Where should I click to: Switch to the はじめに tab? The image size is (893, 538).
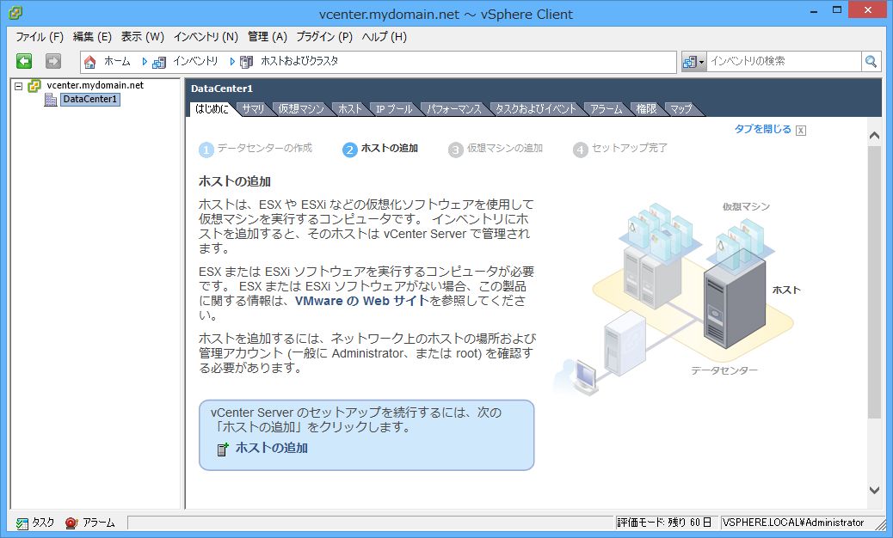(x=212, y=108)
